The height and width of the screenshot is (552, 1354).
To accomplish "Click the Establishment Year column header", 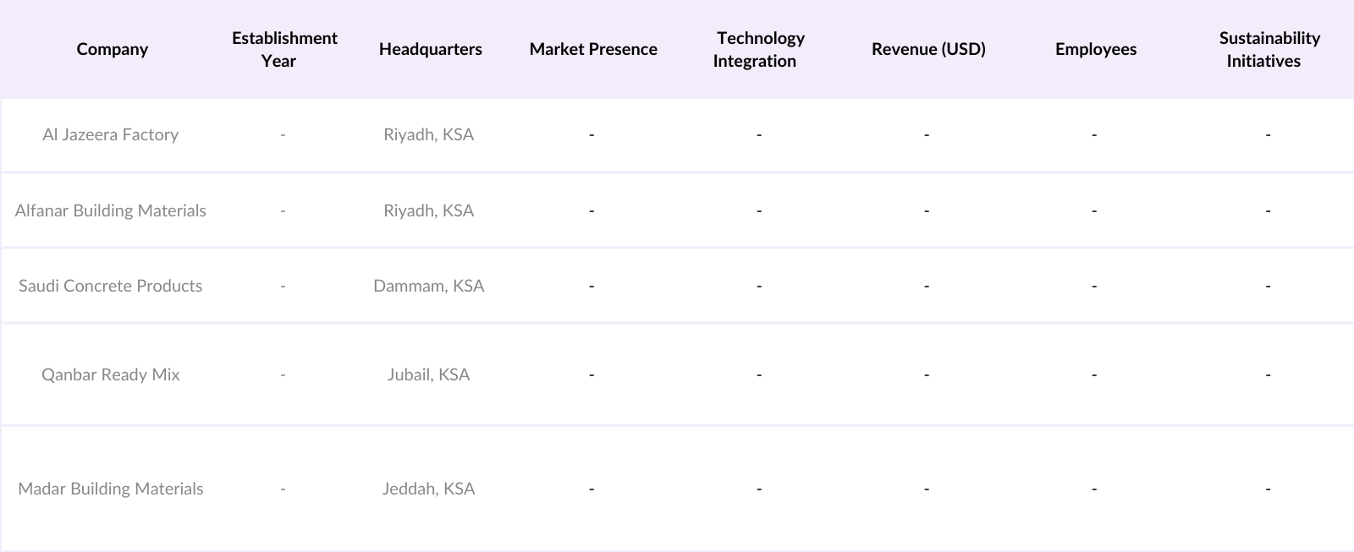I will pos(284,49).
